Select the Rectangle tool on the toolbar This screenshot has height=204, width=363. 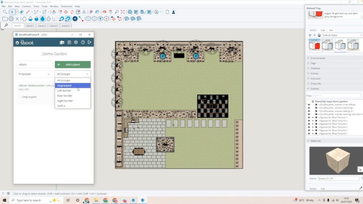pos(44,12)
